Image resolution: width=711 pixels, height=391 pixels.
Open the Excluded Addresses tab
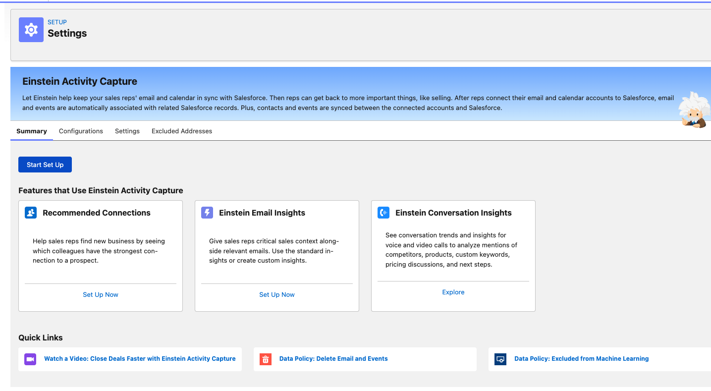coord(182,131)
